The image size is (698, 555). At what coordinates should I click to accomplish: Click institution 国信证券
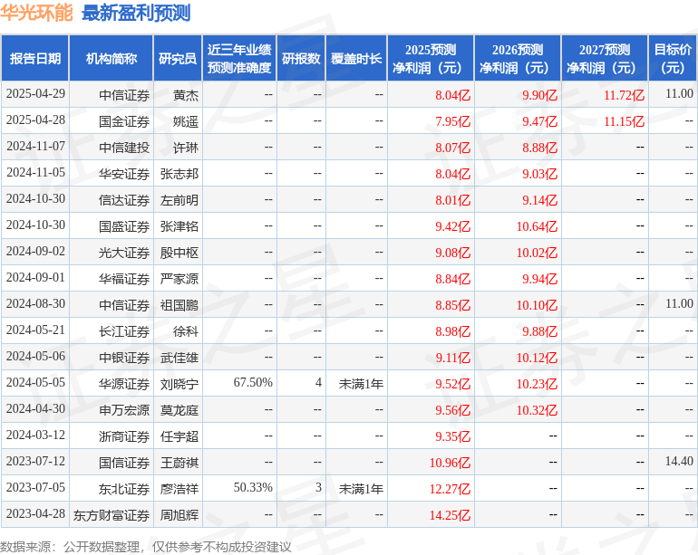pyautogui.click(x=124, y=463)
